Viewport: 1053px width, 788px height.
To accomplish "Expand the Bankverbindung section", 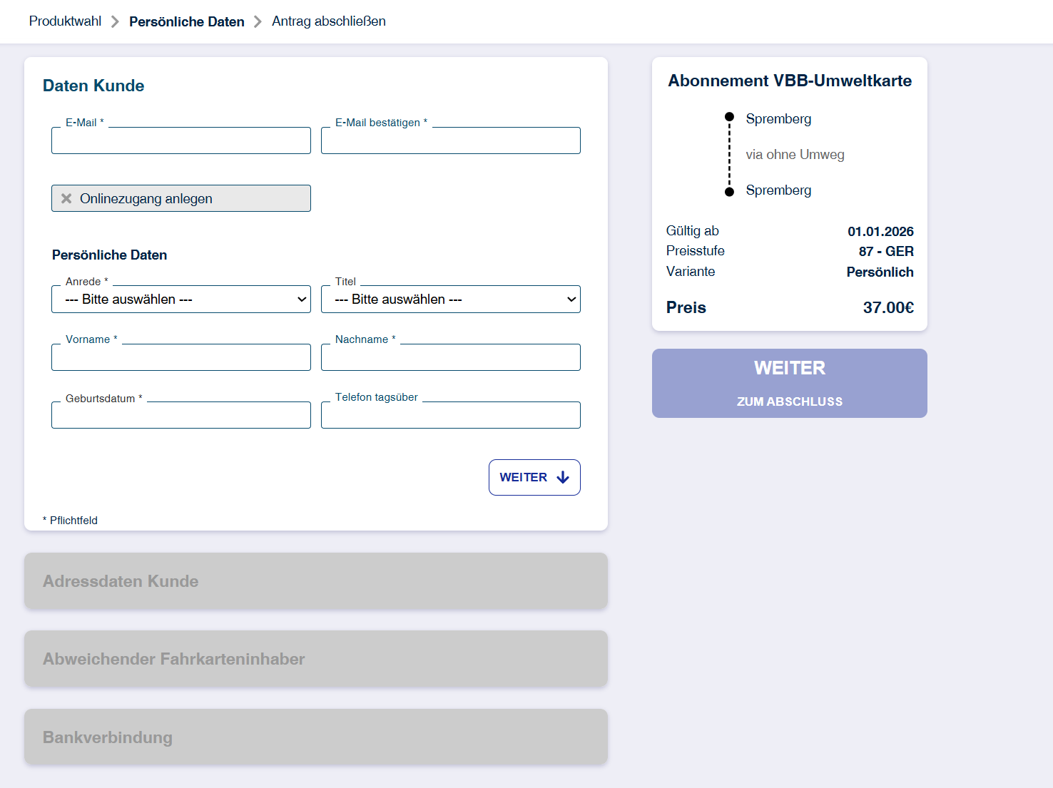I will [x=315, y=737].
